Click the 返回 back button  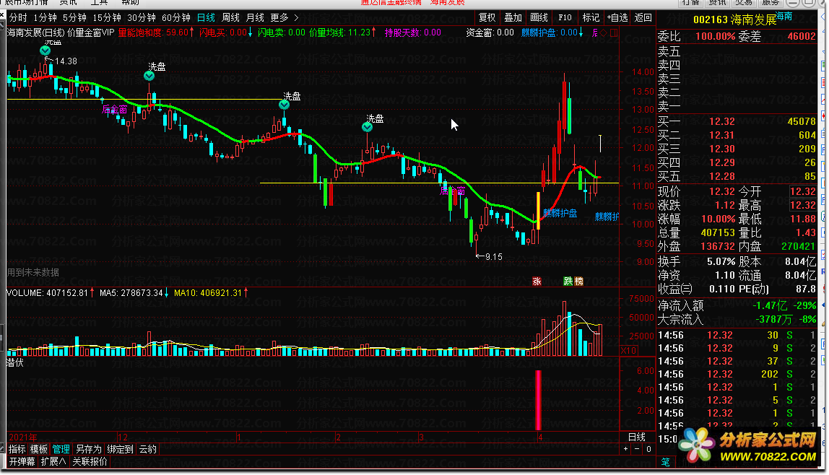coord(643,18)
